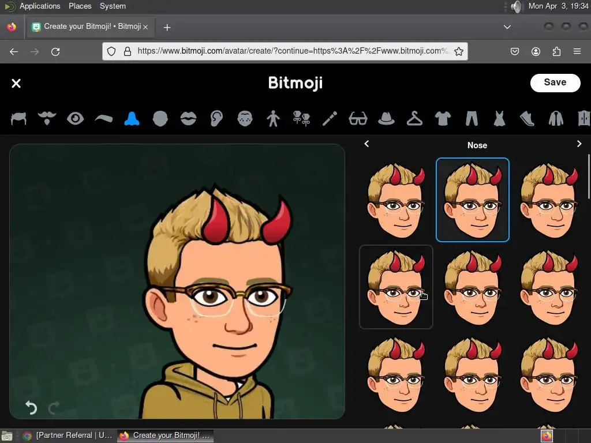Select the Outfit hanger category icon
Viewport: 591px width, 443px height.
(x=414, y=119)
